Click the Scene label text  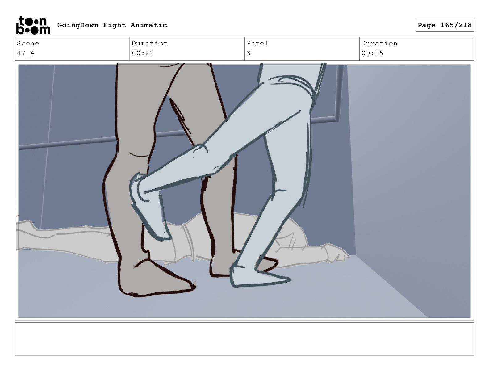[28, 44]
